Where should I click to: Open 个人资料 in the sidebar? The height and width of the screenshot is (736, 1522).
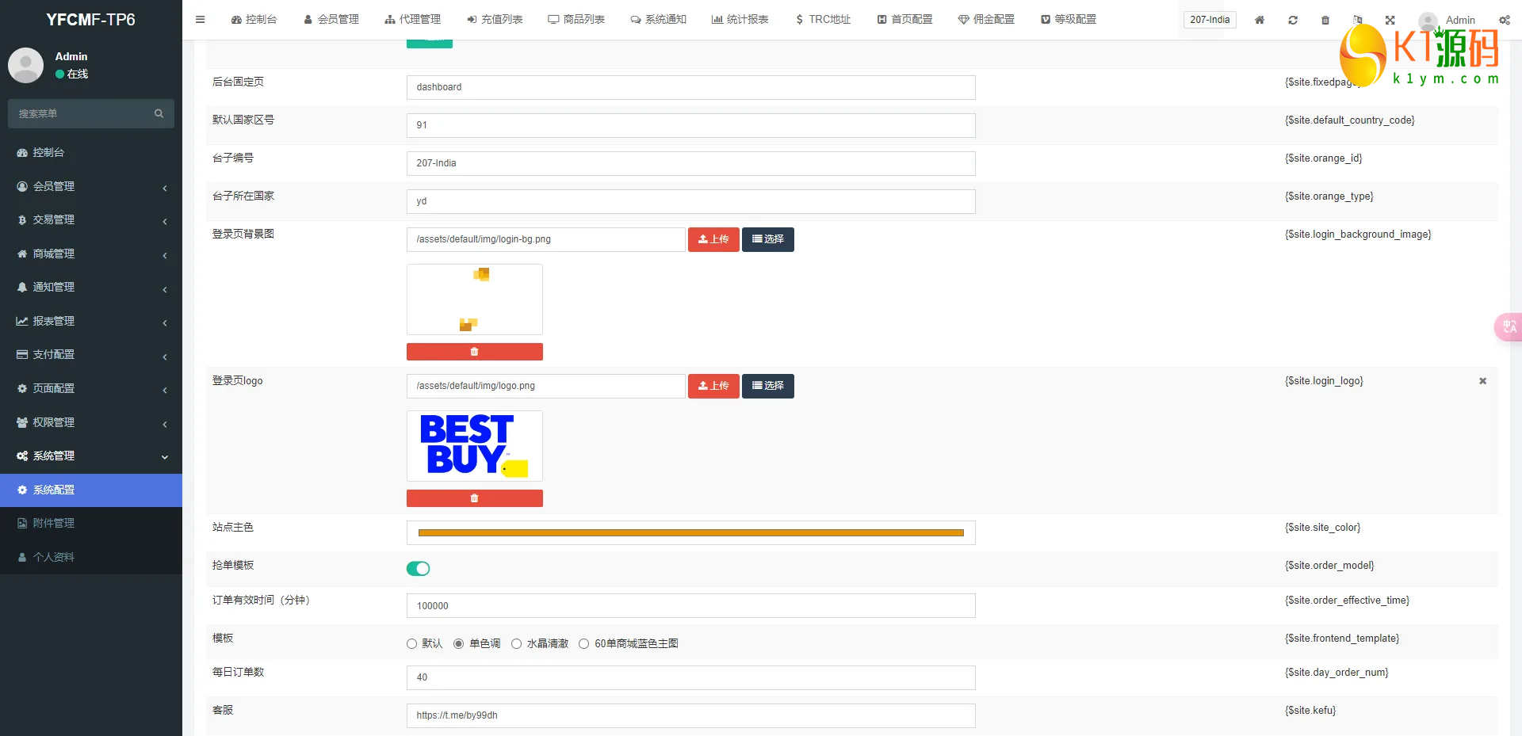[x=91, y=557]
